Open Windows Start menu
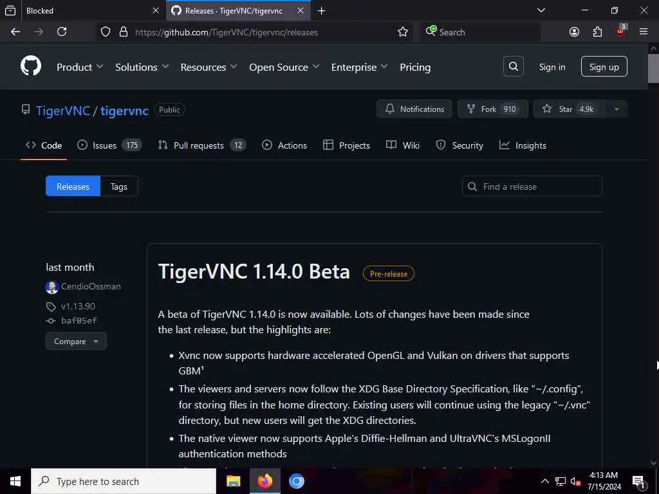 click(15, 481)
